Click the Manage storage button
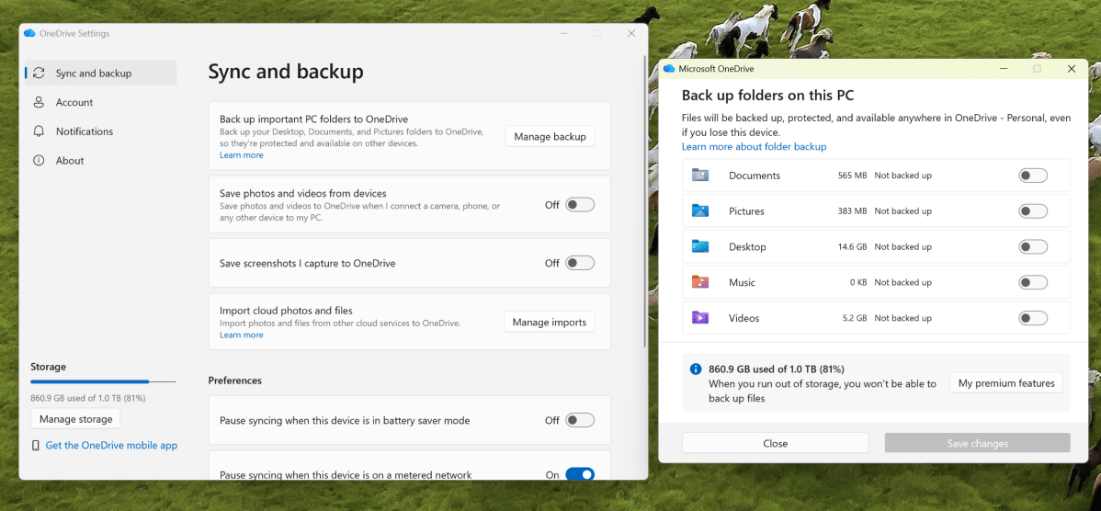 pos(76,419)
